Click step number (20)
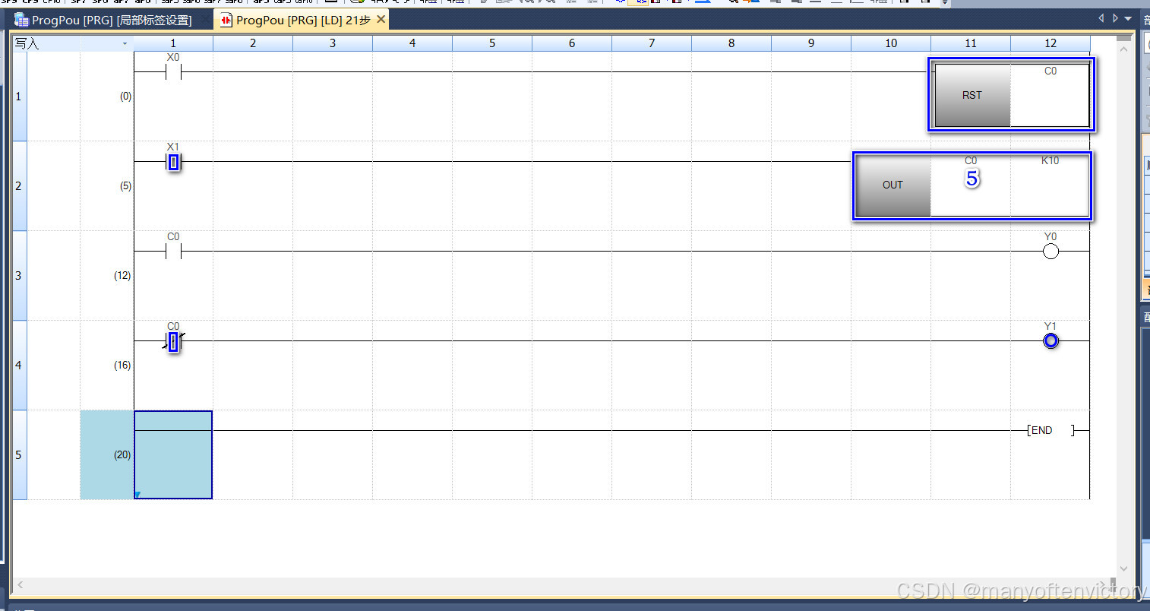 122,455
